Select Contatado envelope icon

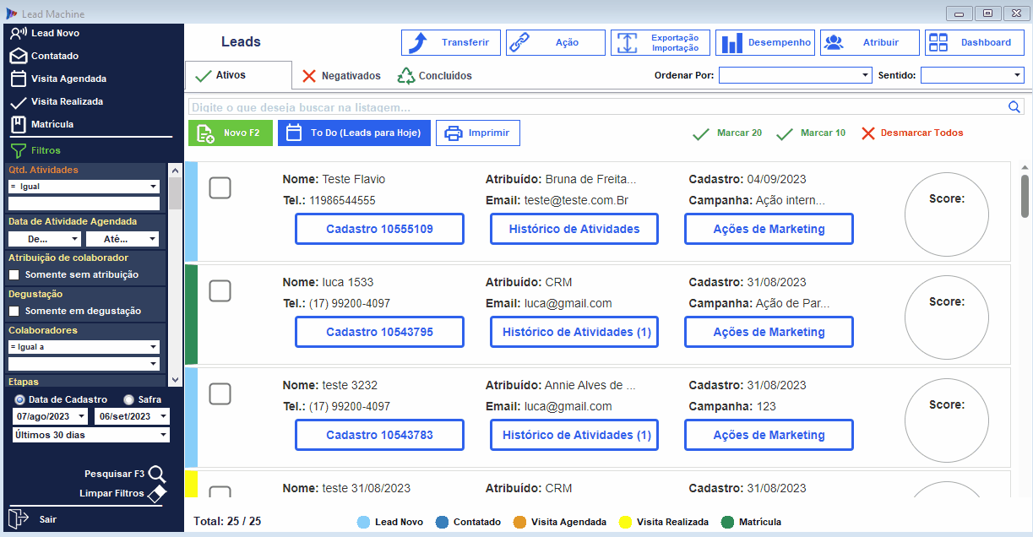point(19,56)
